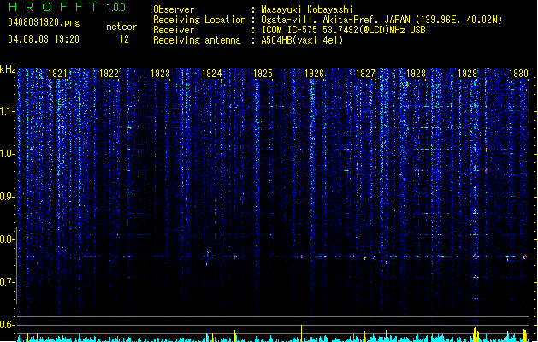This screenshot has width=538, height=342.
Task: Click the meteor count value 12
Action: point(124,39)
